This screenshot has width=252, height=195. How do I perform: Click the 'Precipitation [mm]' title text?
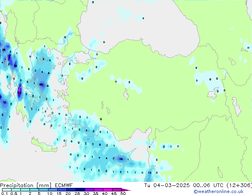pos(25,185)
